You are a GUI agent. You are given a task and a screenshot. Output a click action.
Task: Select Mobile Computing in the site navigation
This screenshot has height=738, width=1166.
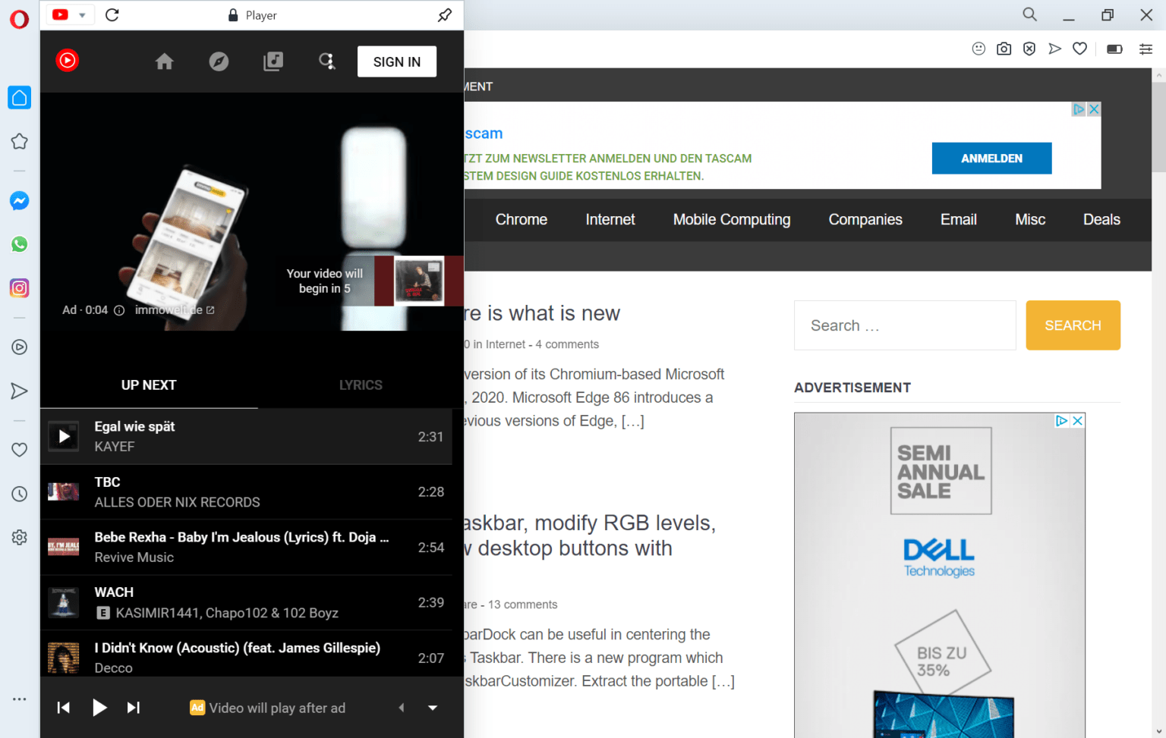(731, 219)
